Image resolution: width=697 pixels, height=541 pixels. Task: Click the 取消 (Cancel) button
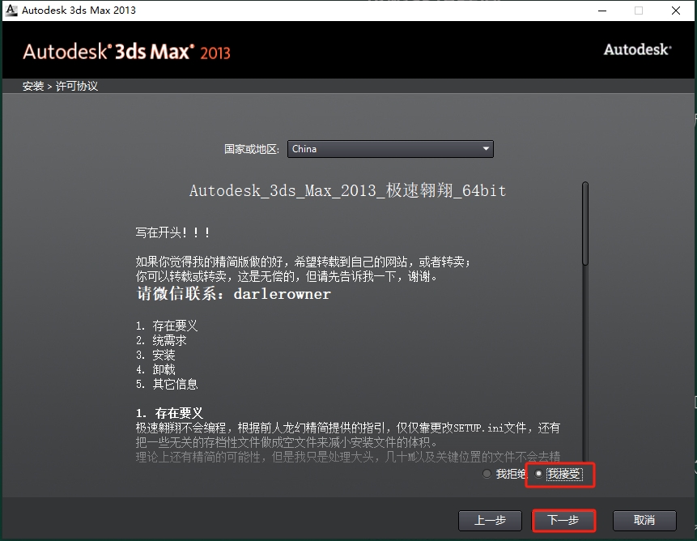pyautogui.click(x=644, y=520)
